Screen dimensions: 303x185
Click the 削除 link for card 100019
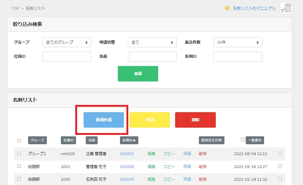203,179
